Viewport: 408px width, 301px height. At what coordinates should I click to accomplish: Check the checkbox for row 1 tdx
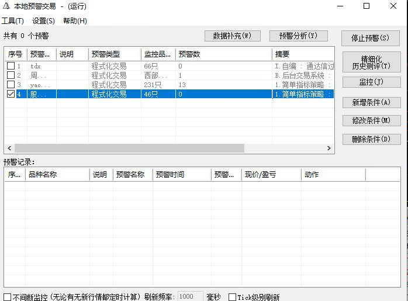click(x=11, y=66)
